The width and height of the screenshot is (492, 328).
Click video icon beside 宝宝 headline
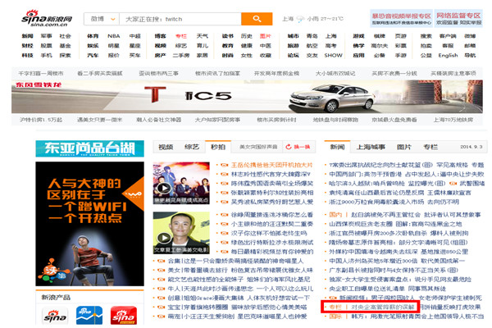pos(161,307)
